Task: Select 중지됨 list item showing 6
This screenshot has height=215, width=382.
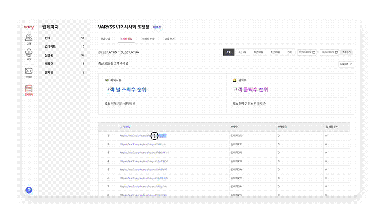Action: [65, 72]
